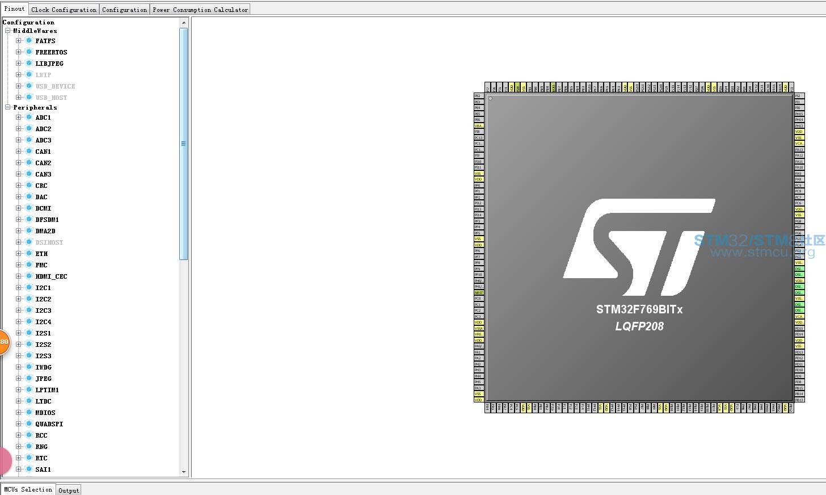Viewport: 826px width, 495px height.
Task: Click the ETH peripheral icon
Action: click(29, 254)
